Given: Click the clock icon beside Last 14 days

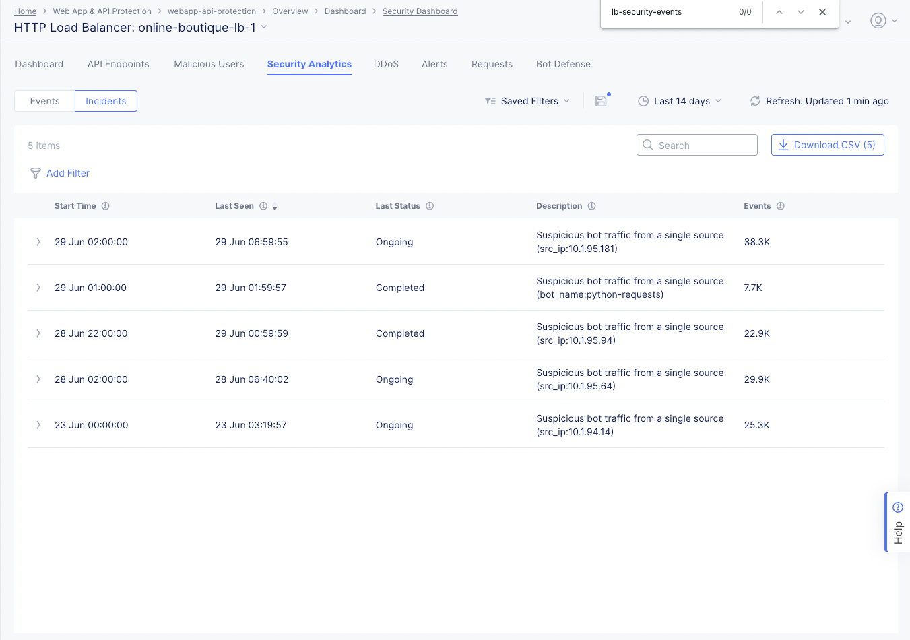Looking at the screenshot, I should pyautogui.click(x=643, y=101).
